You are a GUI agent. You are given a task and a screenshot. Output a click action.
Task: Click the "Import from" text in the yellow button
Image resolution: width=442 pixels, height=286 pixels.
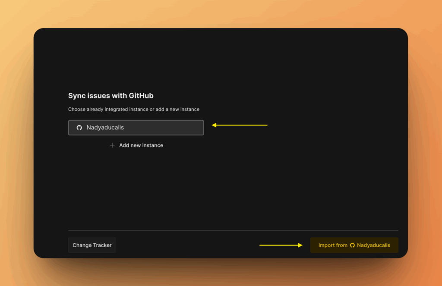(333, 245)
